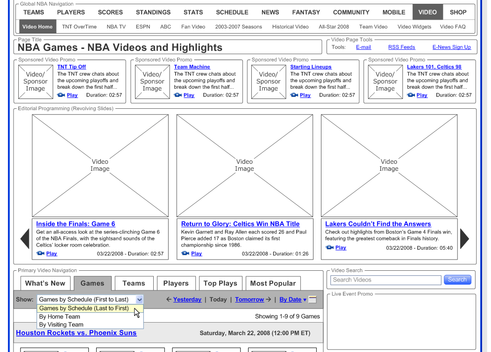Select the Most Popular tab
This screenshot has width=491, height=352.
tap(273, 283)
